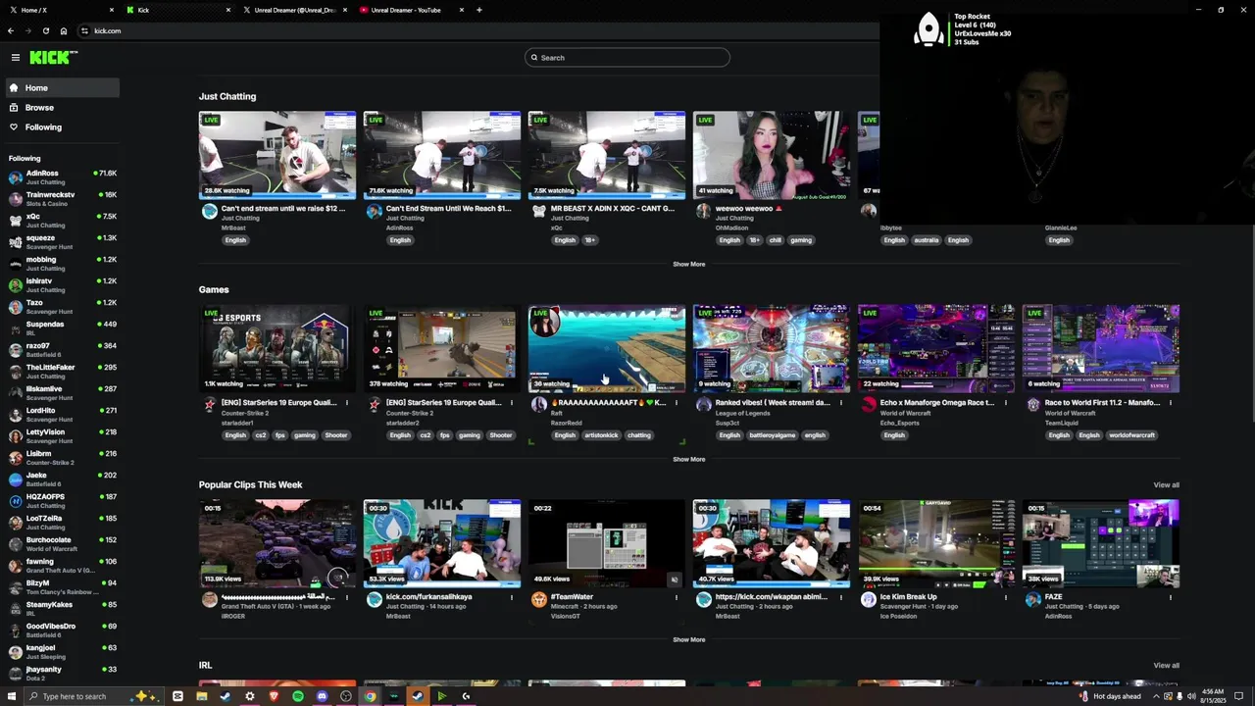The width and height of the screenshot is (1255, 706).
Task: Click the green Kick logo
Action: (52, 58)
